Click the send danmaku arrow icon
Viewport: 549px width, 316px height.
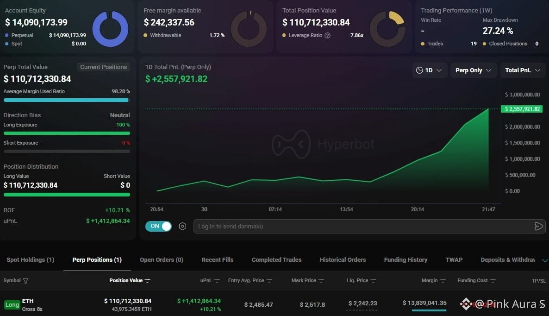pyautogui.click(x=538, y=226)
